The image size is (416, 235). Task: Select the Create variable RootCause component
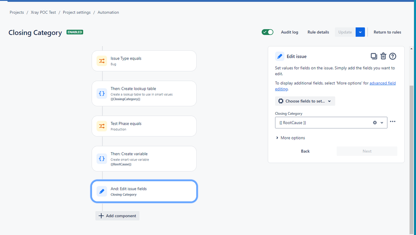[x=144, y=159]
